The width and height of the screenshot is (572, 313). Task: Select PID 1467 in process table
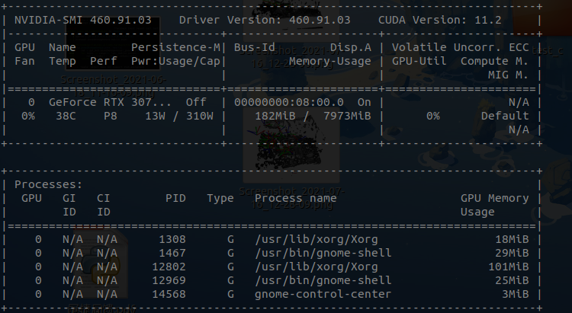click(x=172, y=254)
